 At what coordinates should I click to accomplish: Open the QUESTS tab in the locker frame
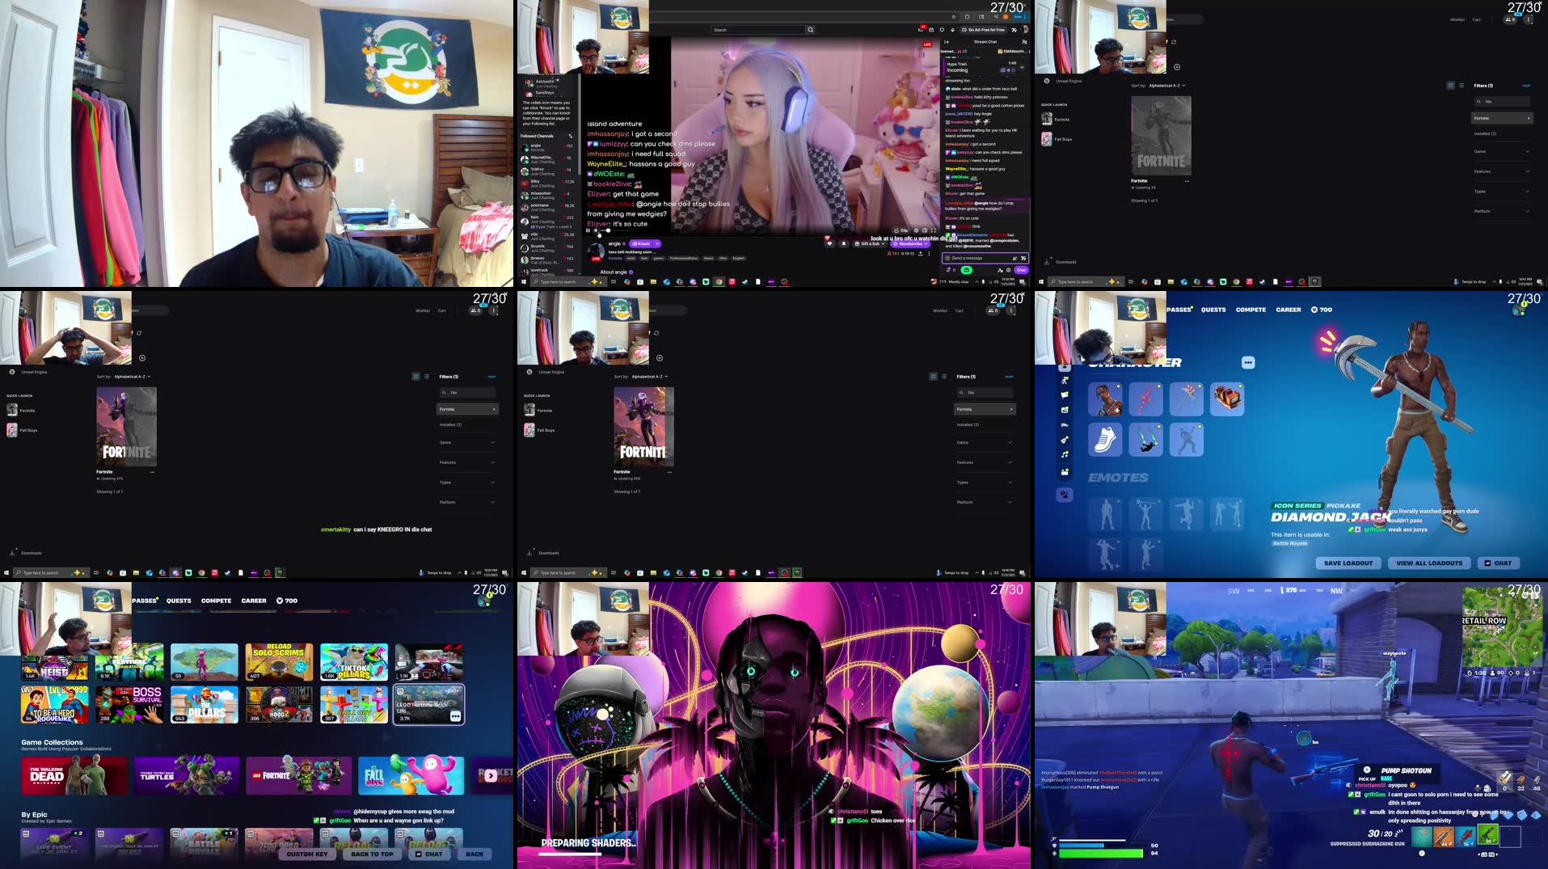click(1213, 310)
